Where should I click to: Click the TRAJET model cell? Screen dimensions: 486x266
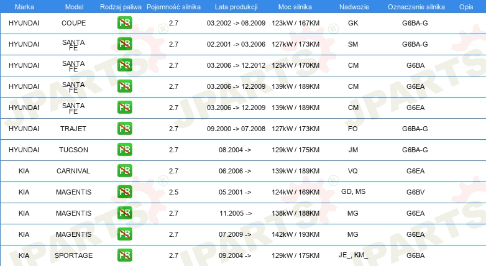coord(73,129)
